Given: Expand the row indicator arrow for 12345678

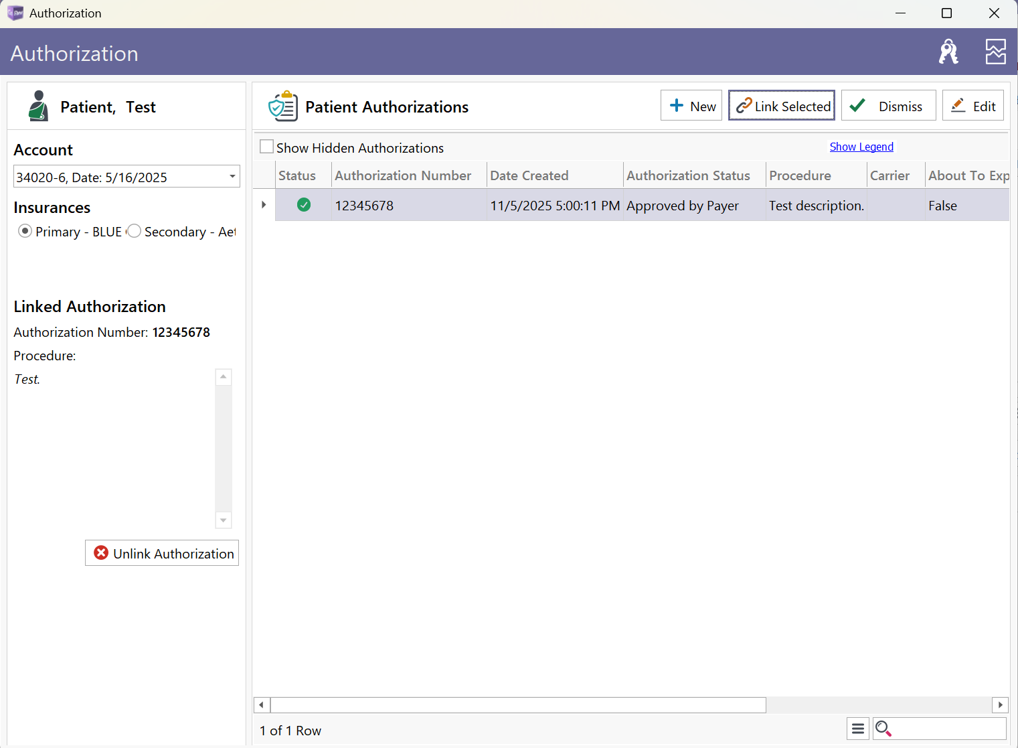Looking at the screenshot, I should (x=264, y=205).
